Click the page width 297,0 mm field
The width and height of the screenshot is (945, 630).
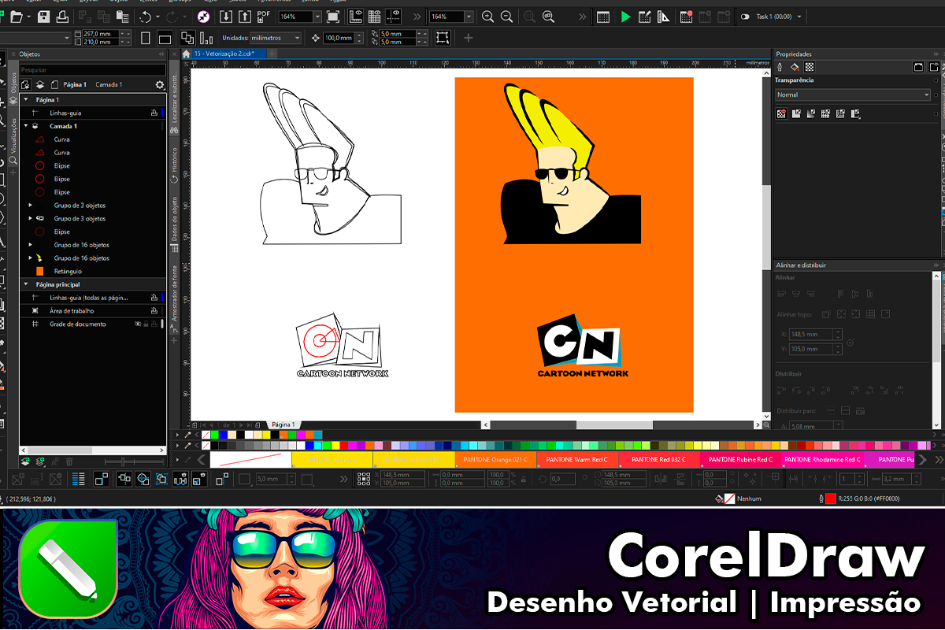click(x=99, y=34)
